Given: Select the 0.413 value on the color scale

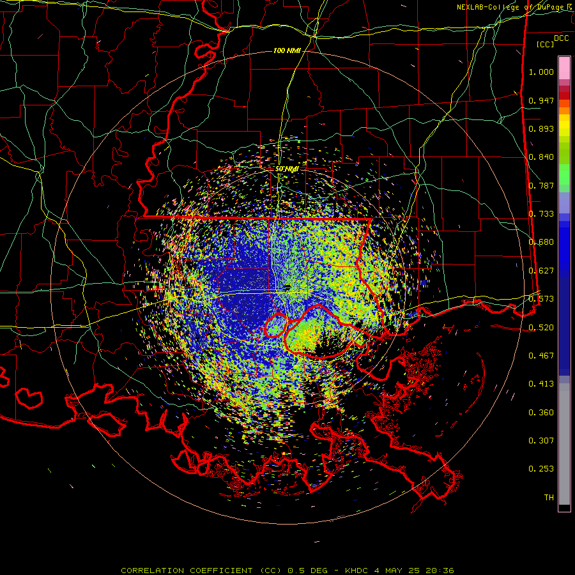Looking at the screenshot, I should coord(541,384).
